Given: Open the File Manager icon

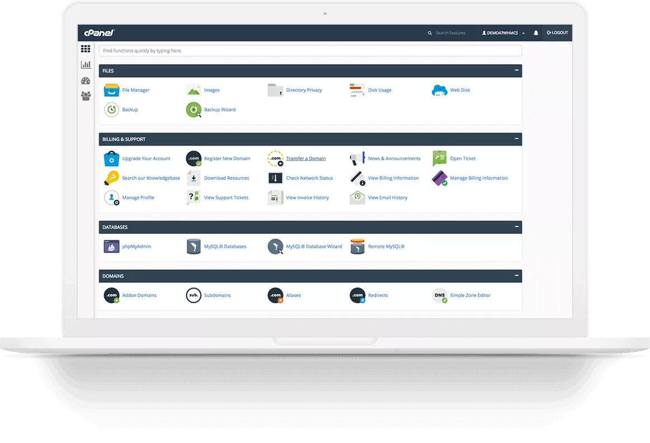Looking at the screenshot, I should 112,90.
